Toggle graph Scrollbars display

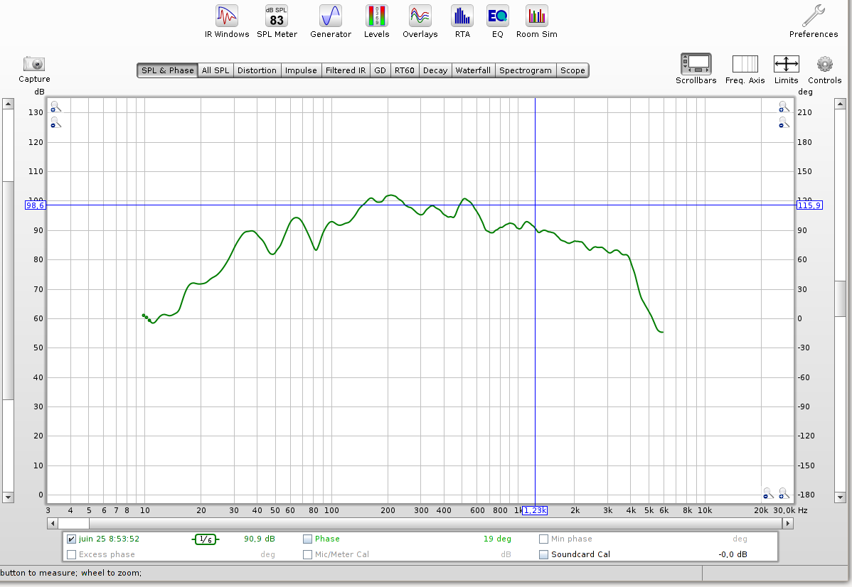click(x=696, y=69)
